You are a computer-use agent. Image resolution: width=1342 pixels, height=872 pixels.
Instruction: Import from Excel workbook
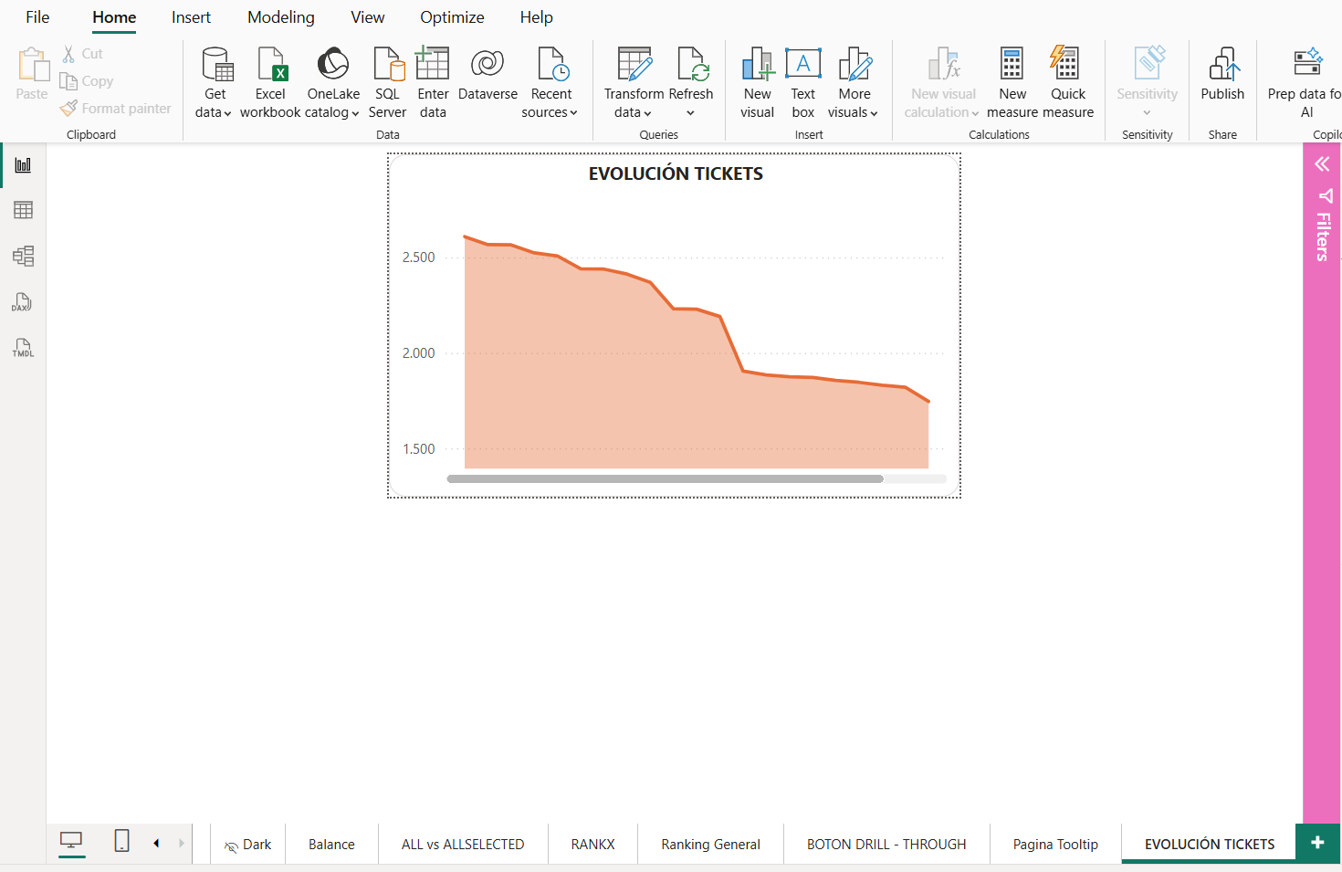[270, 82]
